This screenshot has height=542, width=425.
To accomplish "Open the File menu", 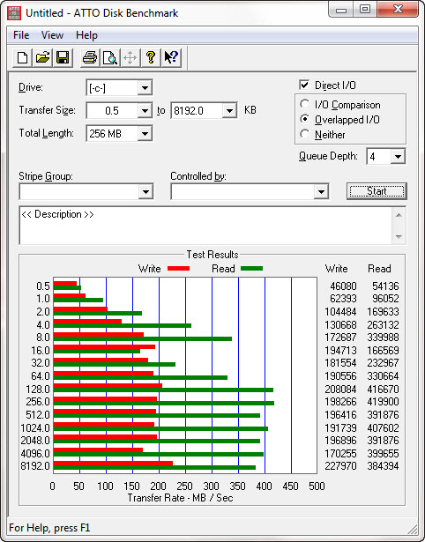I will coord(21,35).
